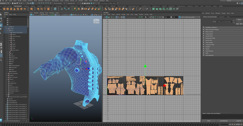Screen dimensions: 243x126
Task: Click the new scene icon
Action: coord(13,3)
